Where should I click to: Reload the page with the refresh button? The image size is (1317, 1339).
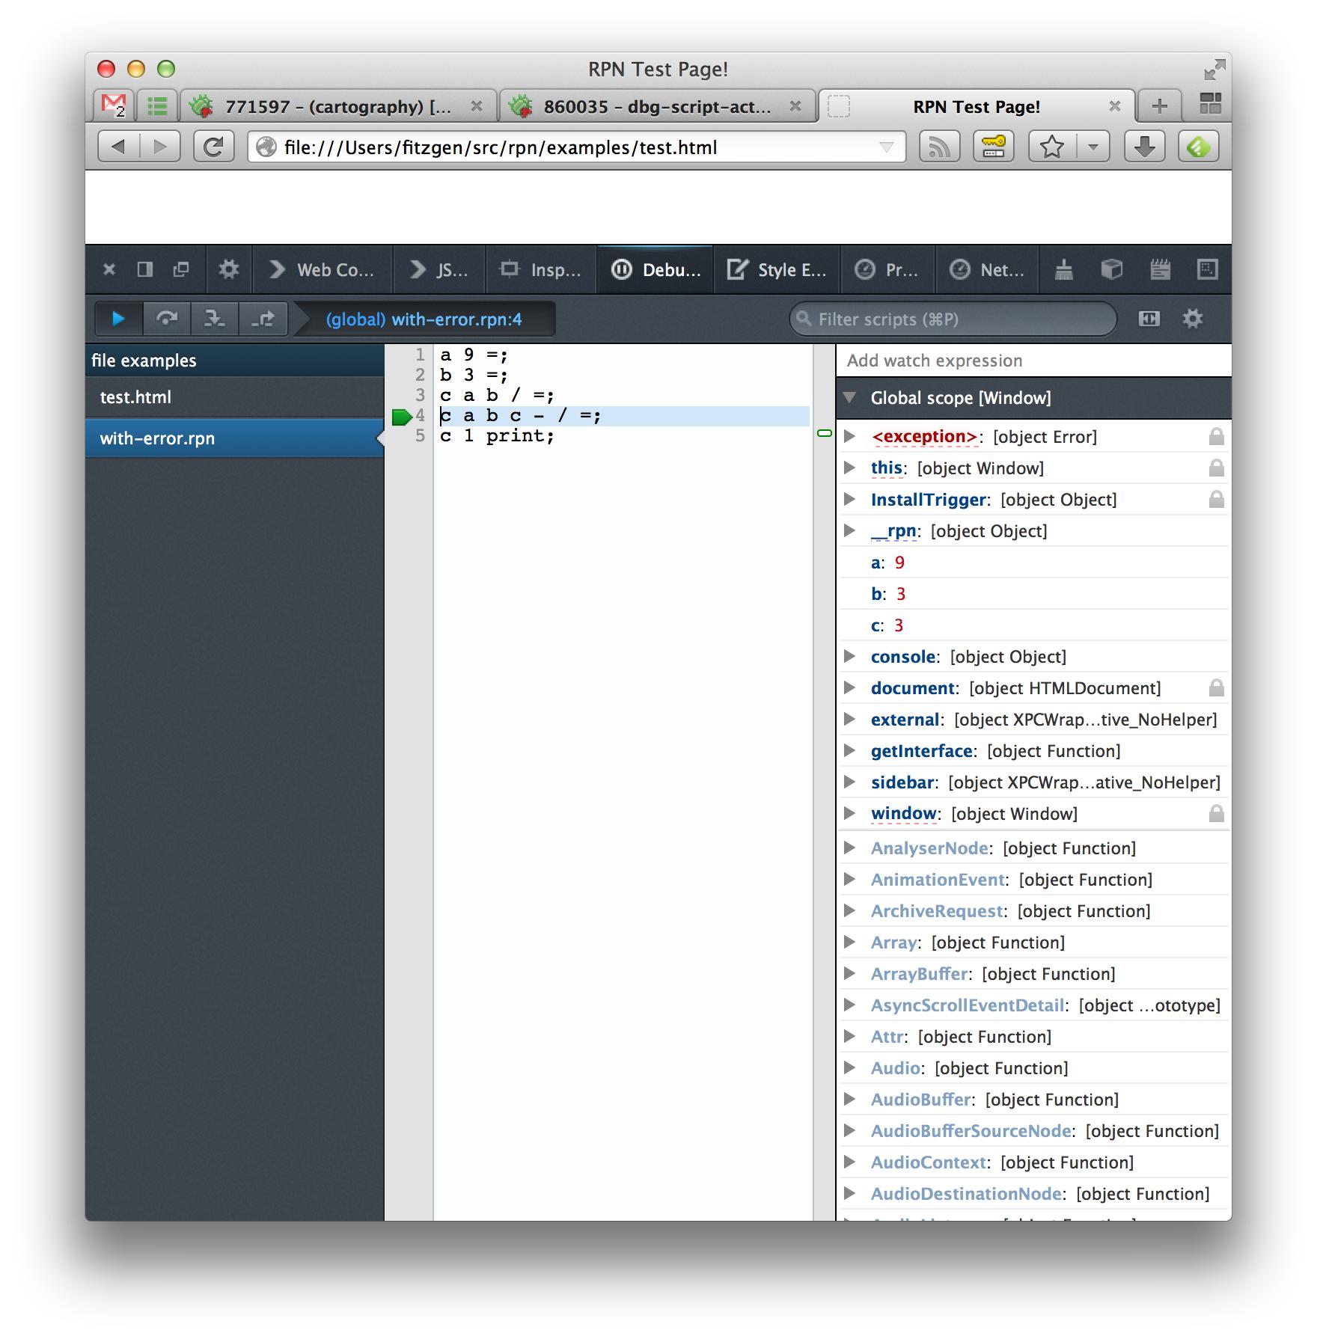click(x=213, y=147)
